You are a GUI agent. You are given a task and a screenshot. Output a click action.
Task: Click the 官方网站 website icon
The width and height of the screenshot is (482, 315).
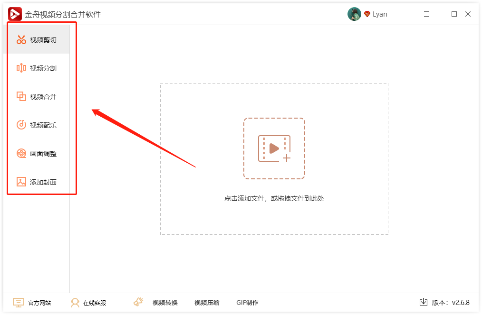[x=18, y=302]
